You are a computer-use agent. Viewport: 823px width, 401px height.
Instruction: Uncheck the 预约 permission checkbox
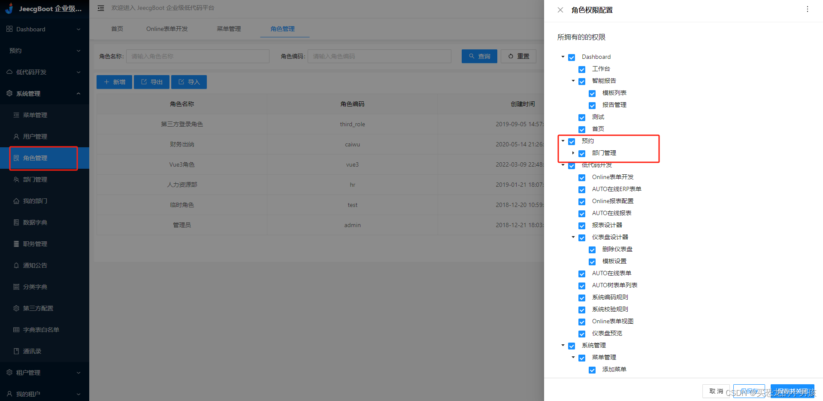pyautogui.click(x=572, y=141)
